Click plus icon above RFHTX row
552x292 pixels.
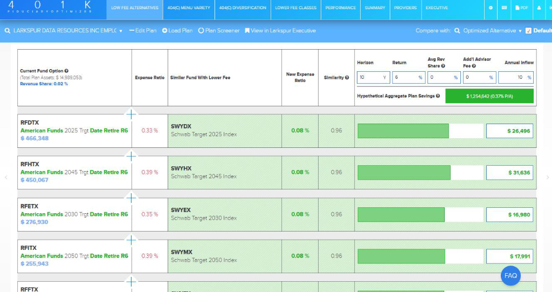[x=131, y=156]
